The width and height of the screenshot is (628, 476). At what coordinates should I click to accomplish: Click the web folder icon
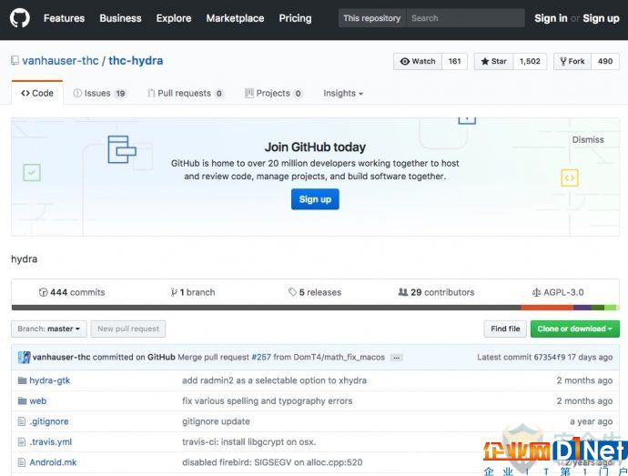[22, 400]
